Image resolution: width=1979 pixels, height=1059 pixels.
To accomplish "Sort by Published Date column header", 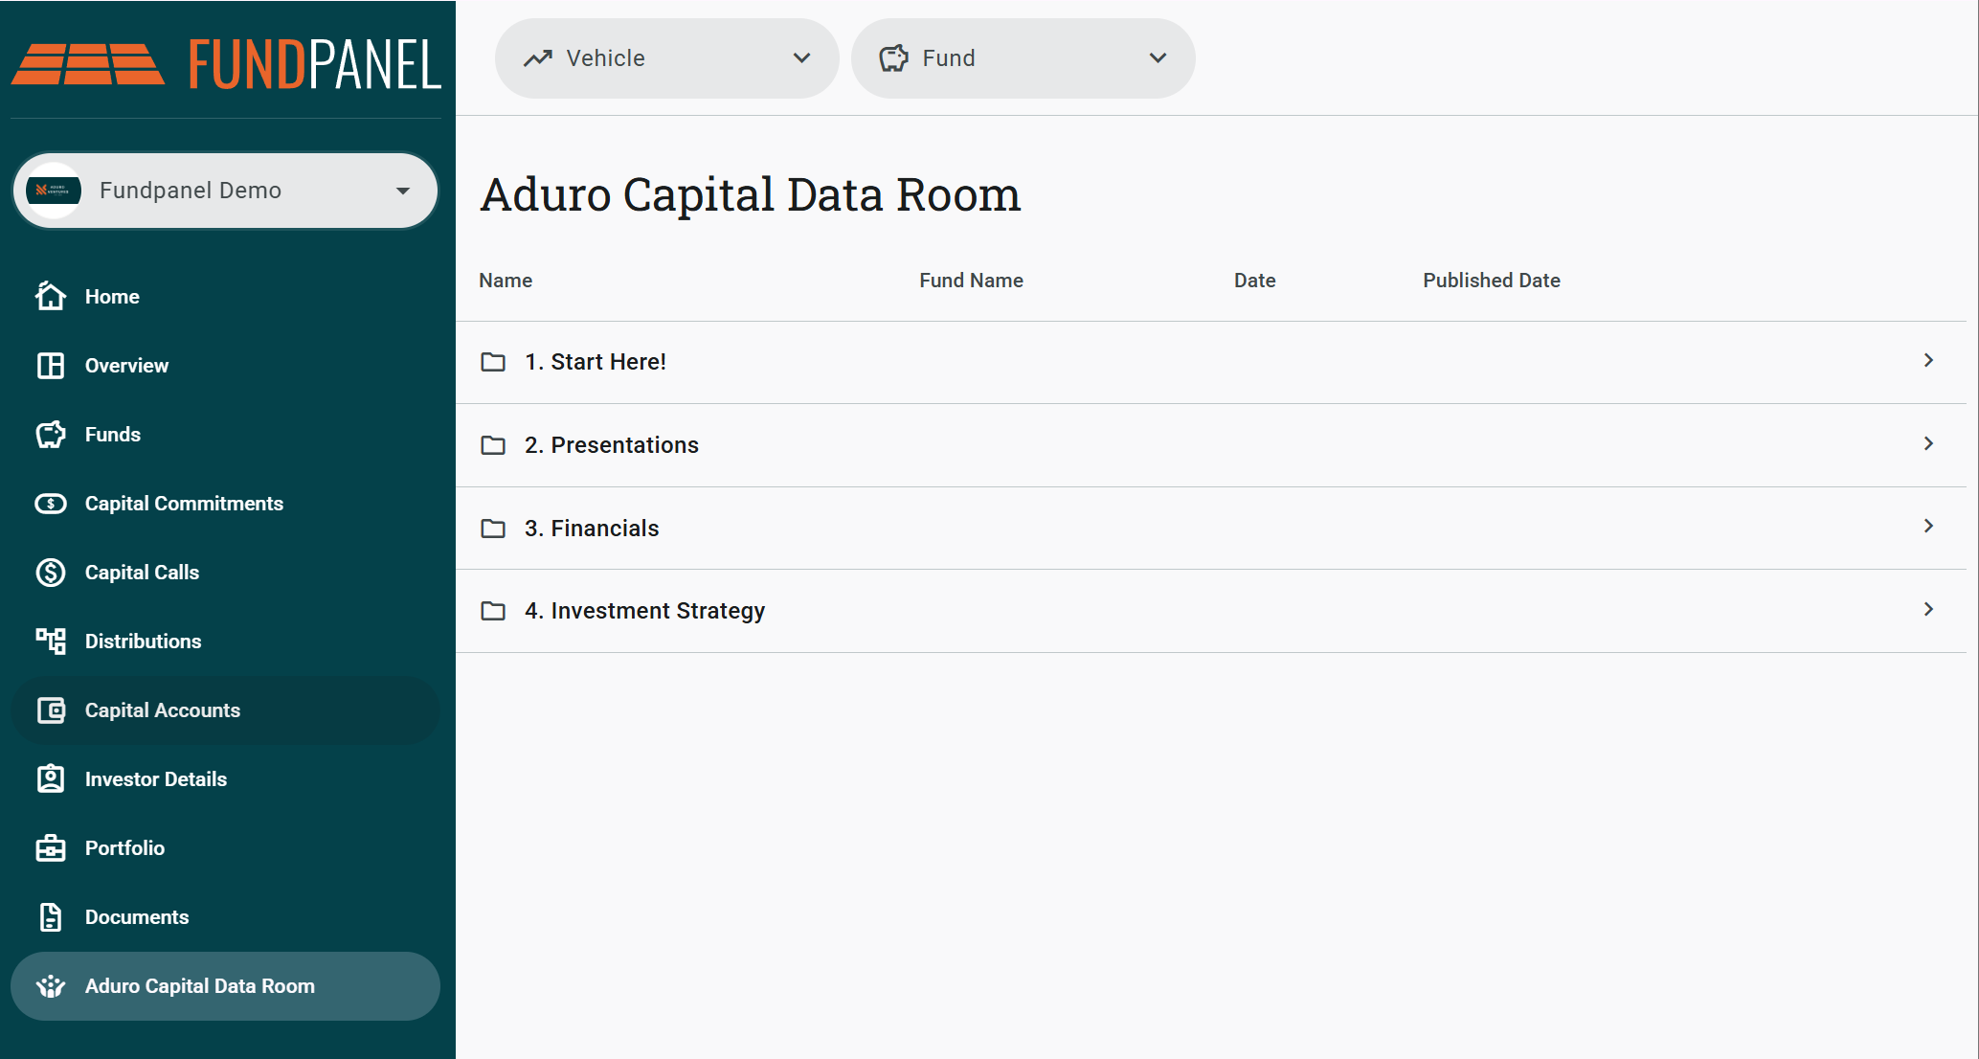I will tap(1491, 281).
